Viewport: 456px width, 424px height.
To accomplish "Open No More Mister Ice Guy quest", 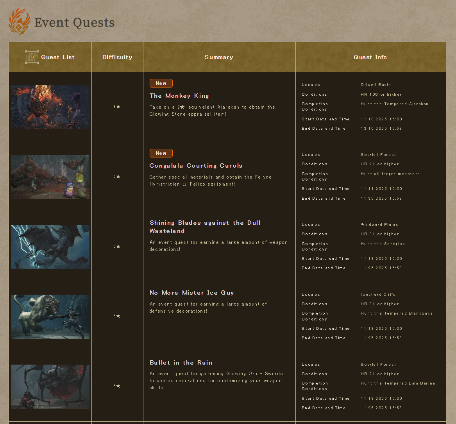I will [x=191, y=293].
